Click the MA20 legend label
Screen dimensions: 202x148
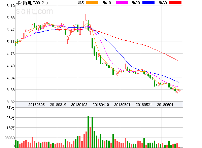pyautogui.click(x=136, y=3)
